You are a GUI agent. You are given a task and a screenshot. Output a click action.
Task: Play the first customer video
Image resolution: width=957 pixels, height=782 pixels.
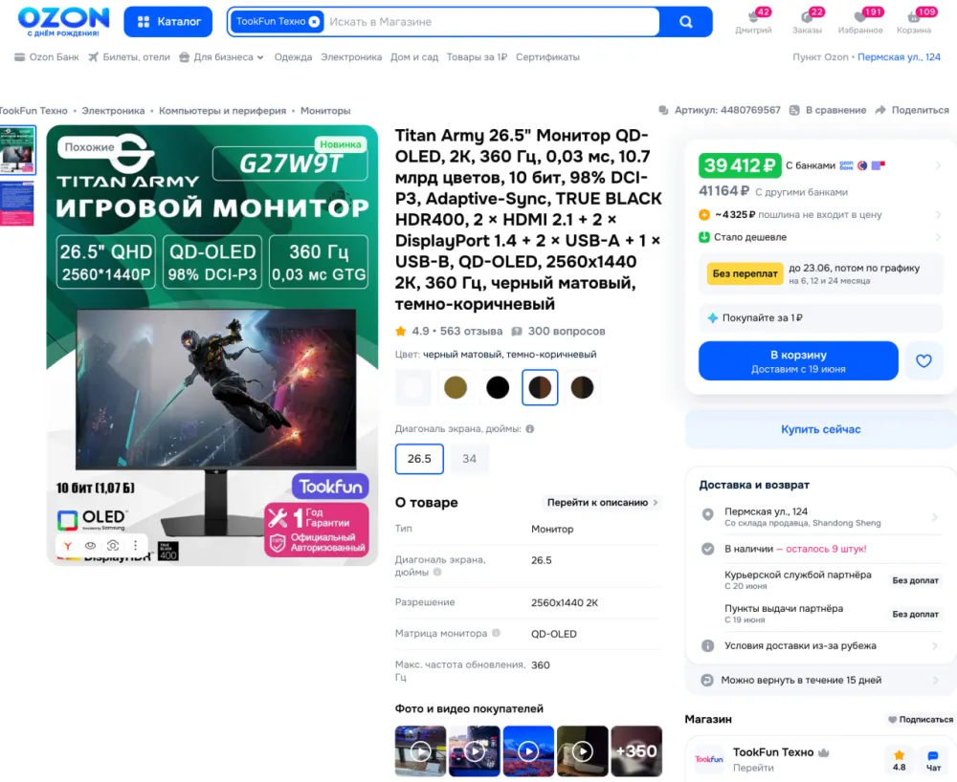[420, 750]
